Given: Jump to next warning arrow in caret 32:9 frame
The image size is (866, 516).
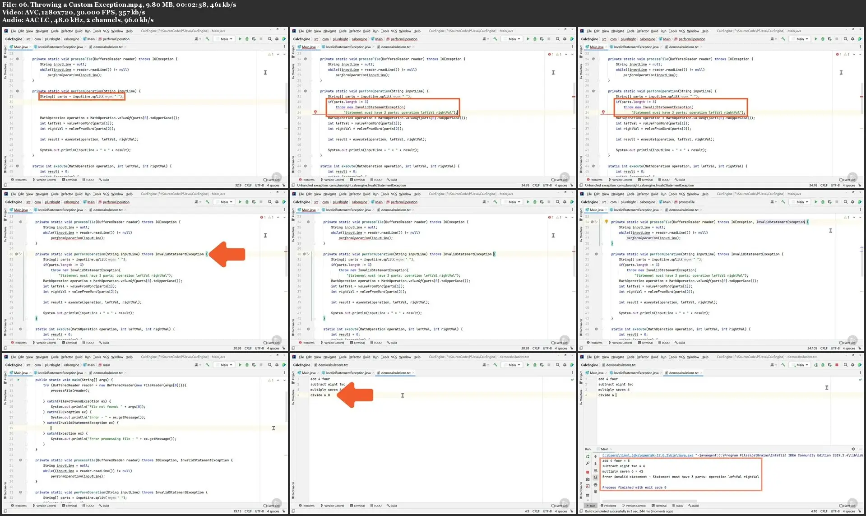Looking at the screenshot, I should (x=284, y=54).
